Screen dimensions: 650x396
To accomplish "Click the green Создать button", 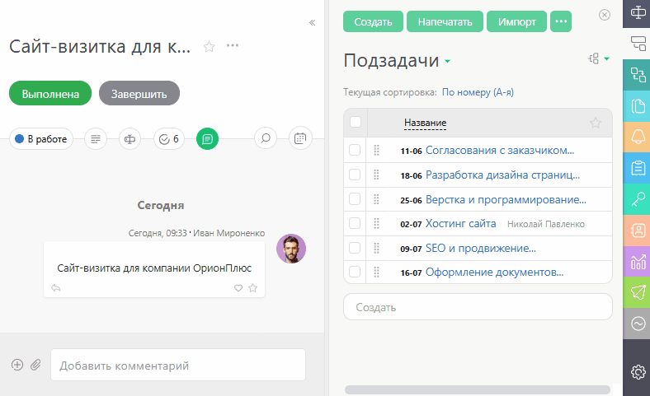I will pos(373,21).
